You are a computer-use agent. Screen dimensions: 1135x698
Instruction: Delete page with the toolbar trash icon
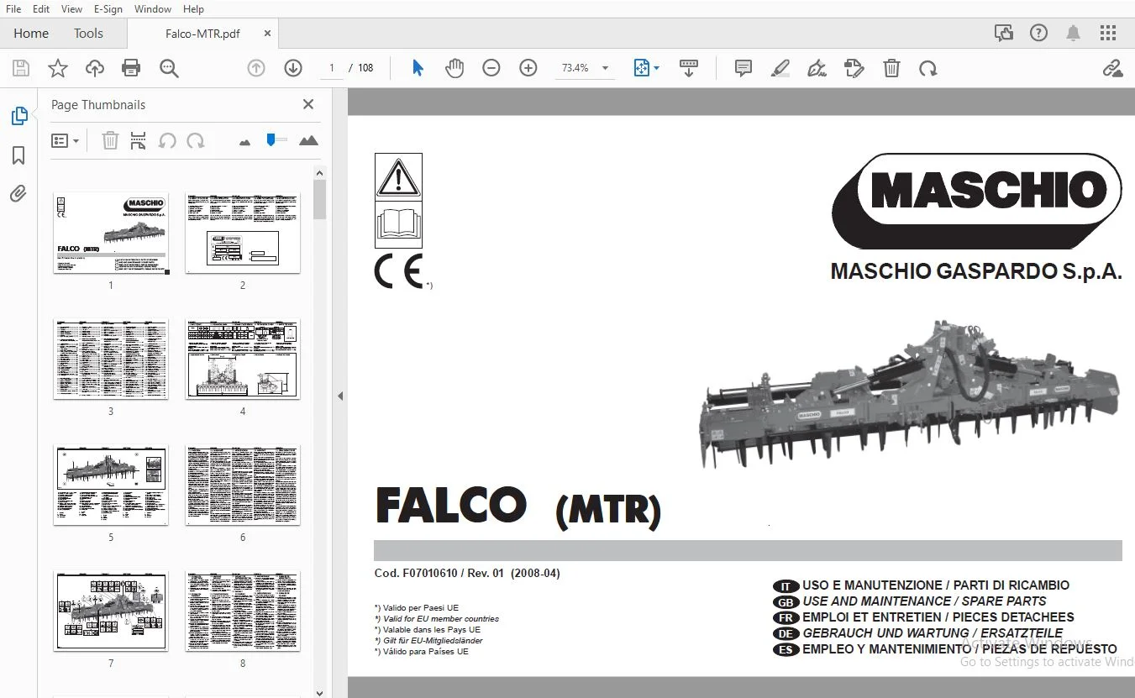click(891, 68)
